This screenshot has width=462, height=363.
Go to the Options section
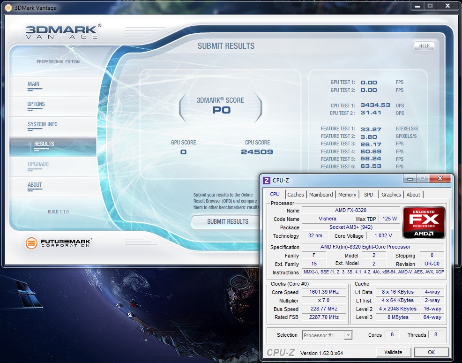point(36,104)
